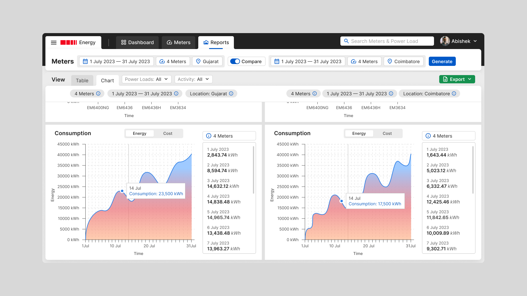Open the Reports tab
The height and width of the screenshot is (296, 527).
point(216,42)
